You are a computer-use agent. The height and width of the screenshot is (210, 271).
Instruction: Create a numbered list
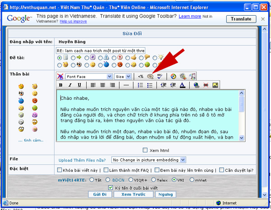tap(140, 85)
